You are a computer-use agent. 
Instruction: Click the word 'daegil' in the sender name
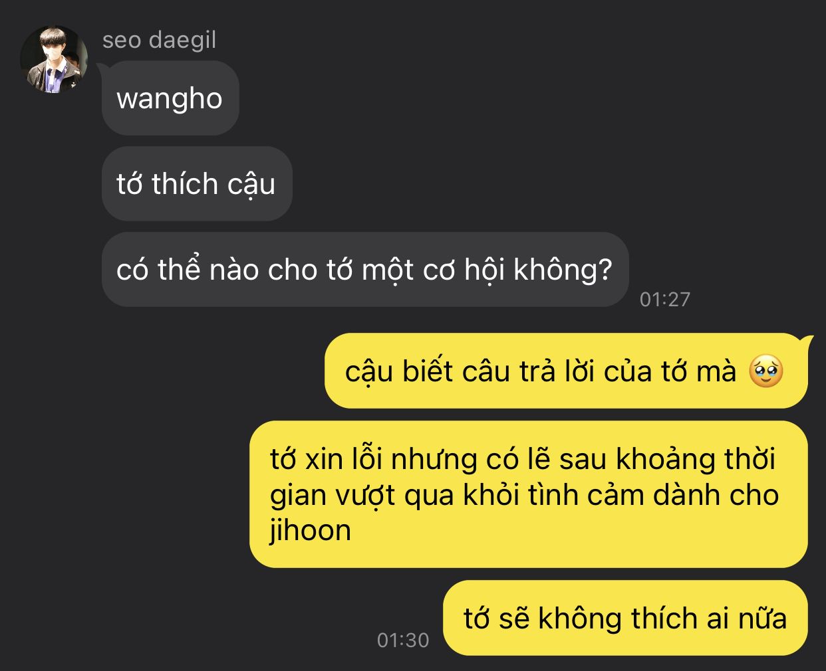pos(183,41)
